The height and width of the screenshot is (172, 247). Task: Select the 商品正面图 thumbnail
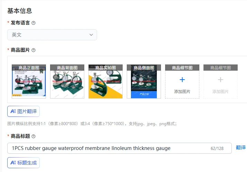pyautogui.click(x=29, y=81)
